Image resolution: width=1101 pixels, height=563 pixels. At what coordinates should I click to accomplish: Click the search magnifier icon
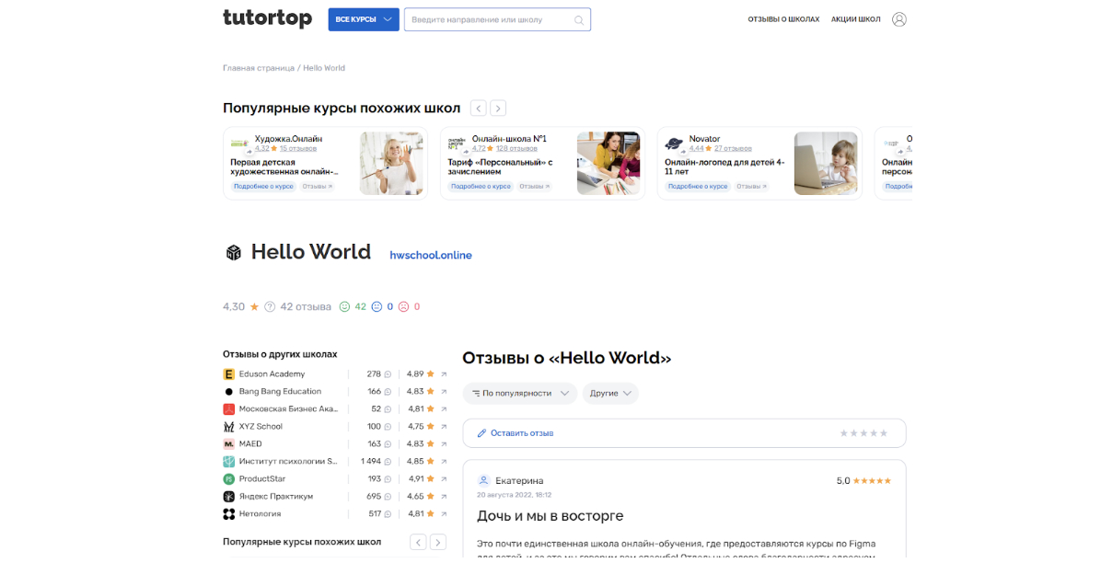point(579,20)
